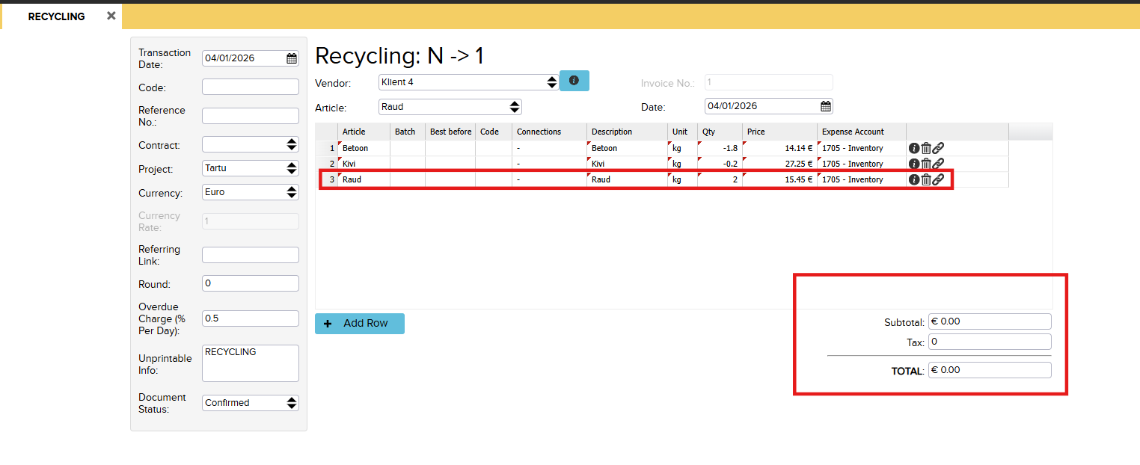Click the Add Row button

pos(359,324)
